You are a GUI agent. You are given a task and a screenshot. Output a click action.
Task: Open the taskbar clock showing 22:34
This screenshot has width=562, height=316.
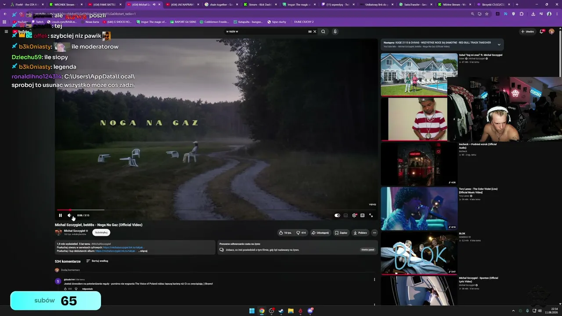coord(552,311)
